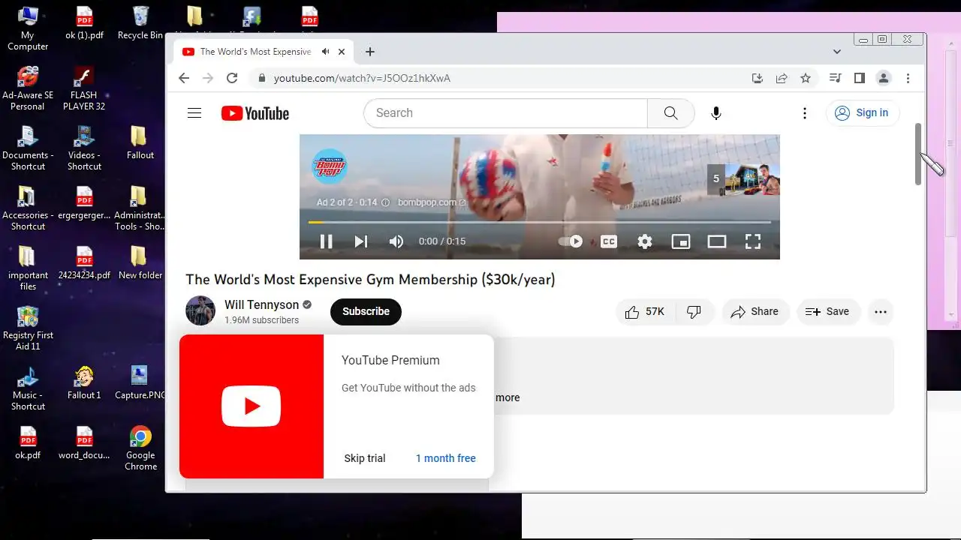
Task: Open My Computer desktop icon
Action: click(28, 28)
